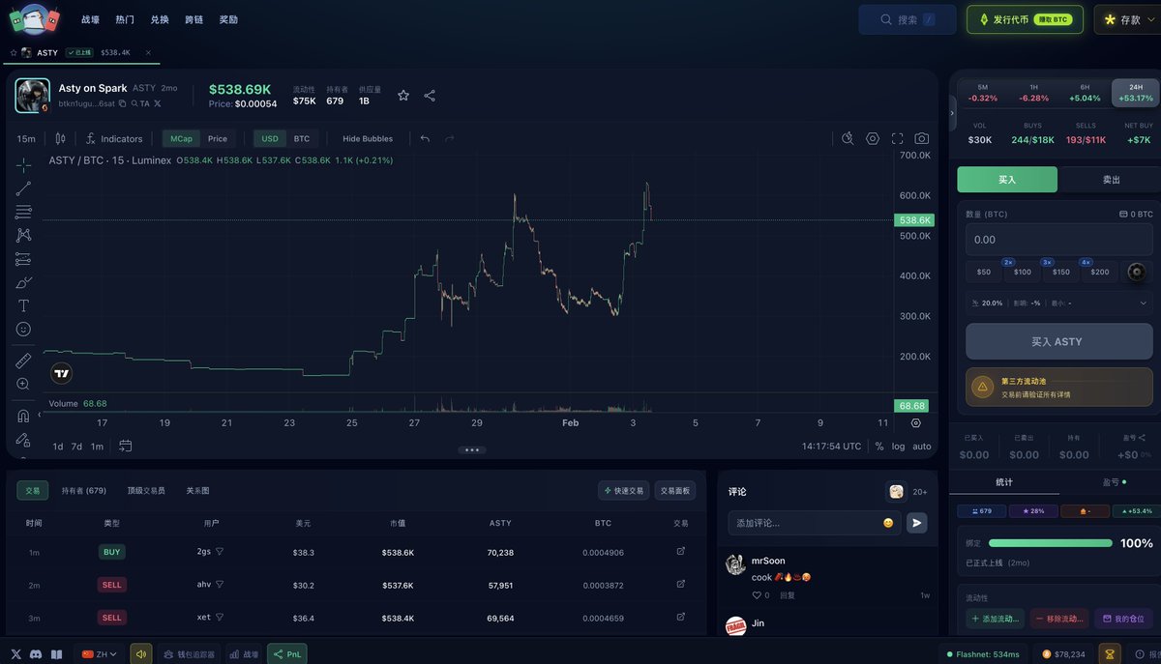Open the ZH language dropdown

pos(100,654)
